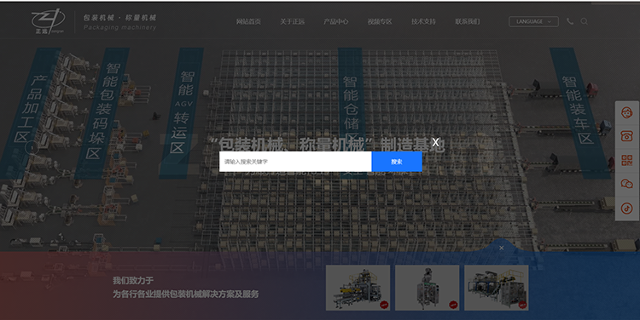
Task: Open the phone icon in header
Action: (570, 21)
